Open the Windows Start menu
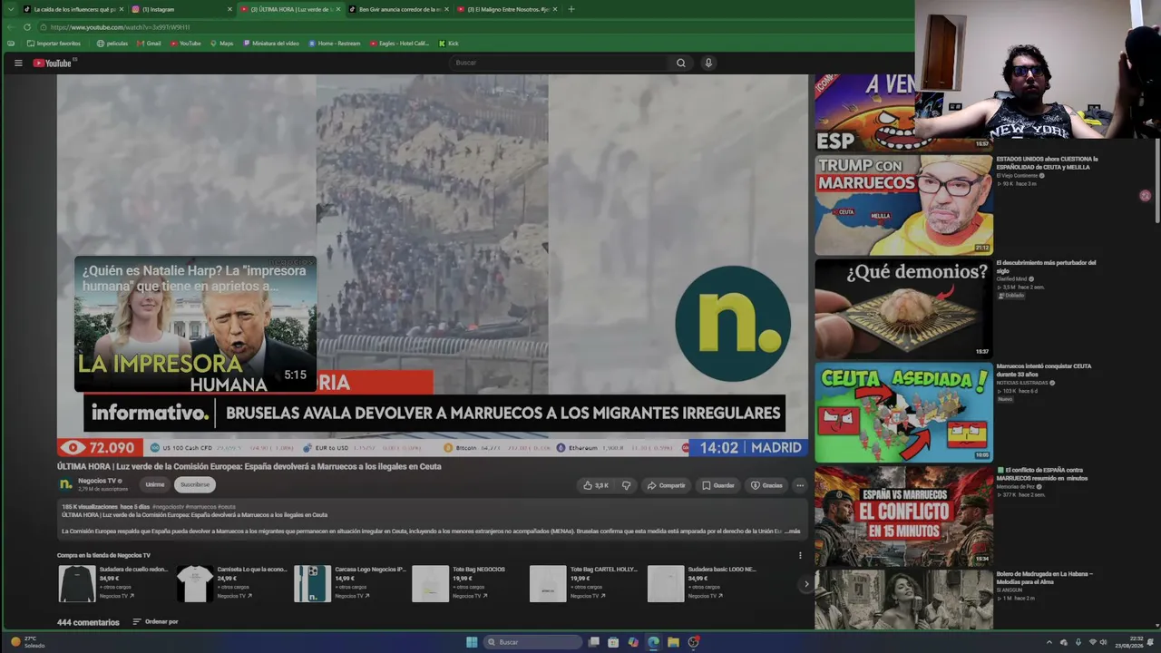This screenshot has height=653, width=1161. click(x=472, y=642)
